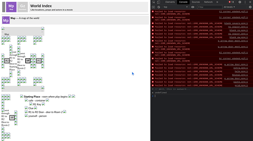The image size is (253, 141).
Task: Open w_arrow_door.png:1 source link
Action: pyautogui.click(x=236, y=64)
